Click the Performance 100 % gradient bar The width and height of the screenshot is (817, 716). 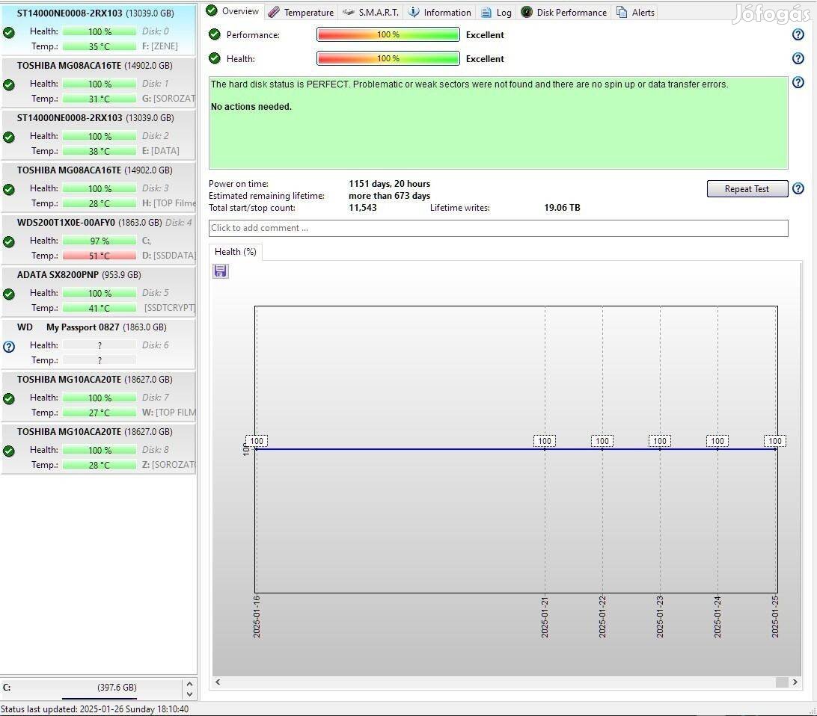tap(388, 34)
